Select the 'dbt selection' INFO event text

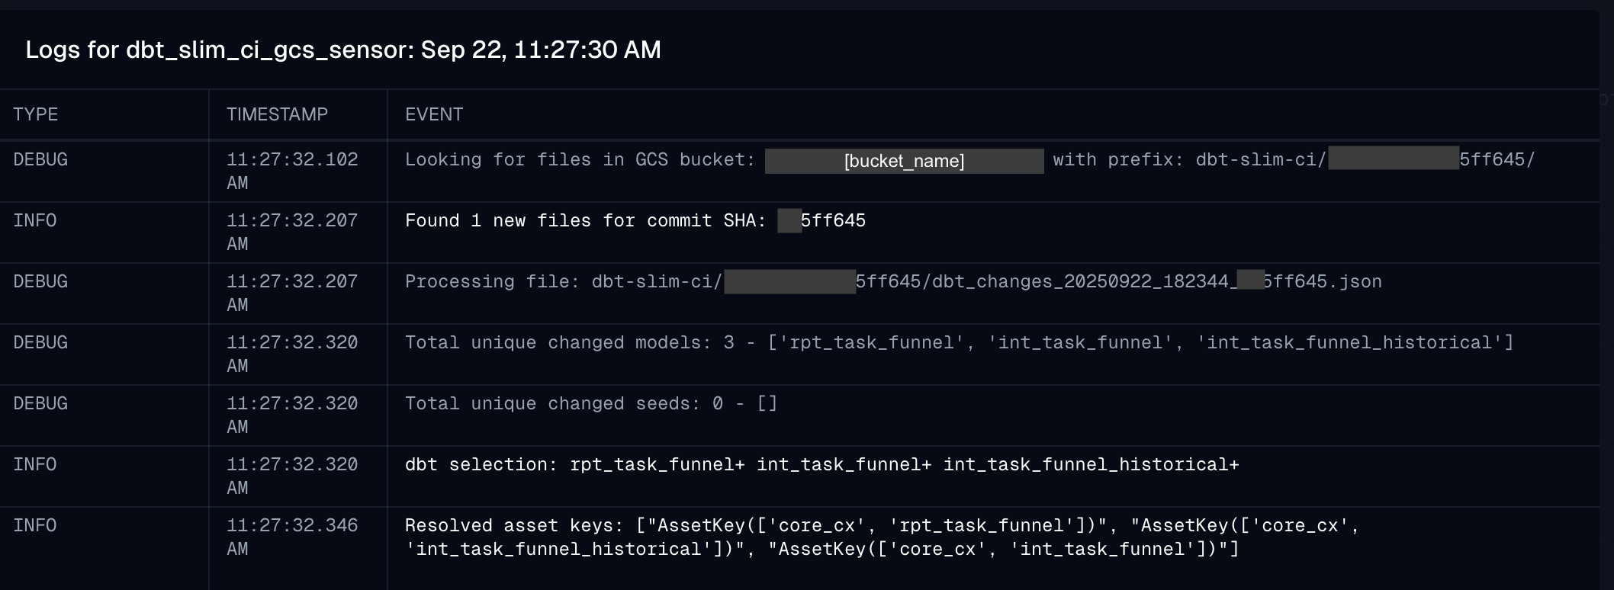point(821,465)
